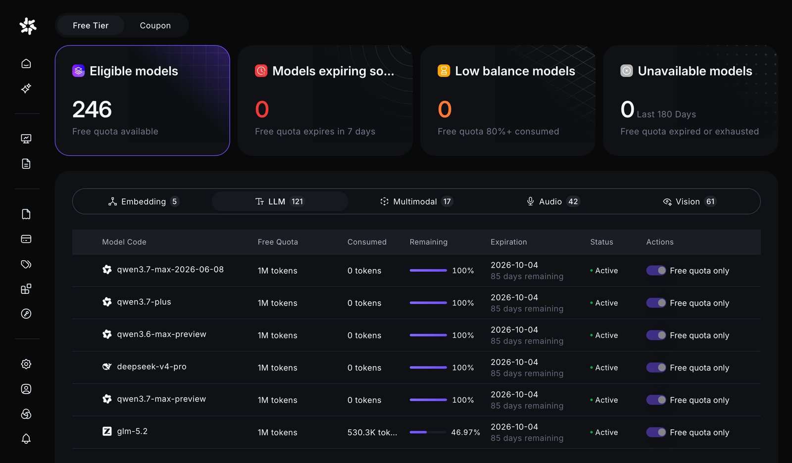This screenshot has height=463, width=792.
Task: Toggle free quota only switch for glm-5.2
Action: [656, 432]
